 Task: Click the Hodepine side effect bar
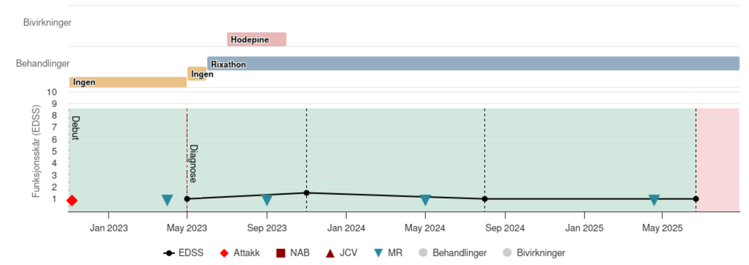click(256, 39)
